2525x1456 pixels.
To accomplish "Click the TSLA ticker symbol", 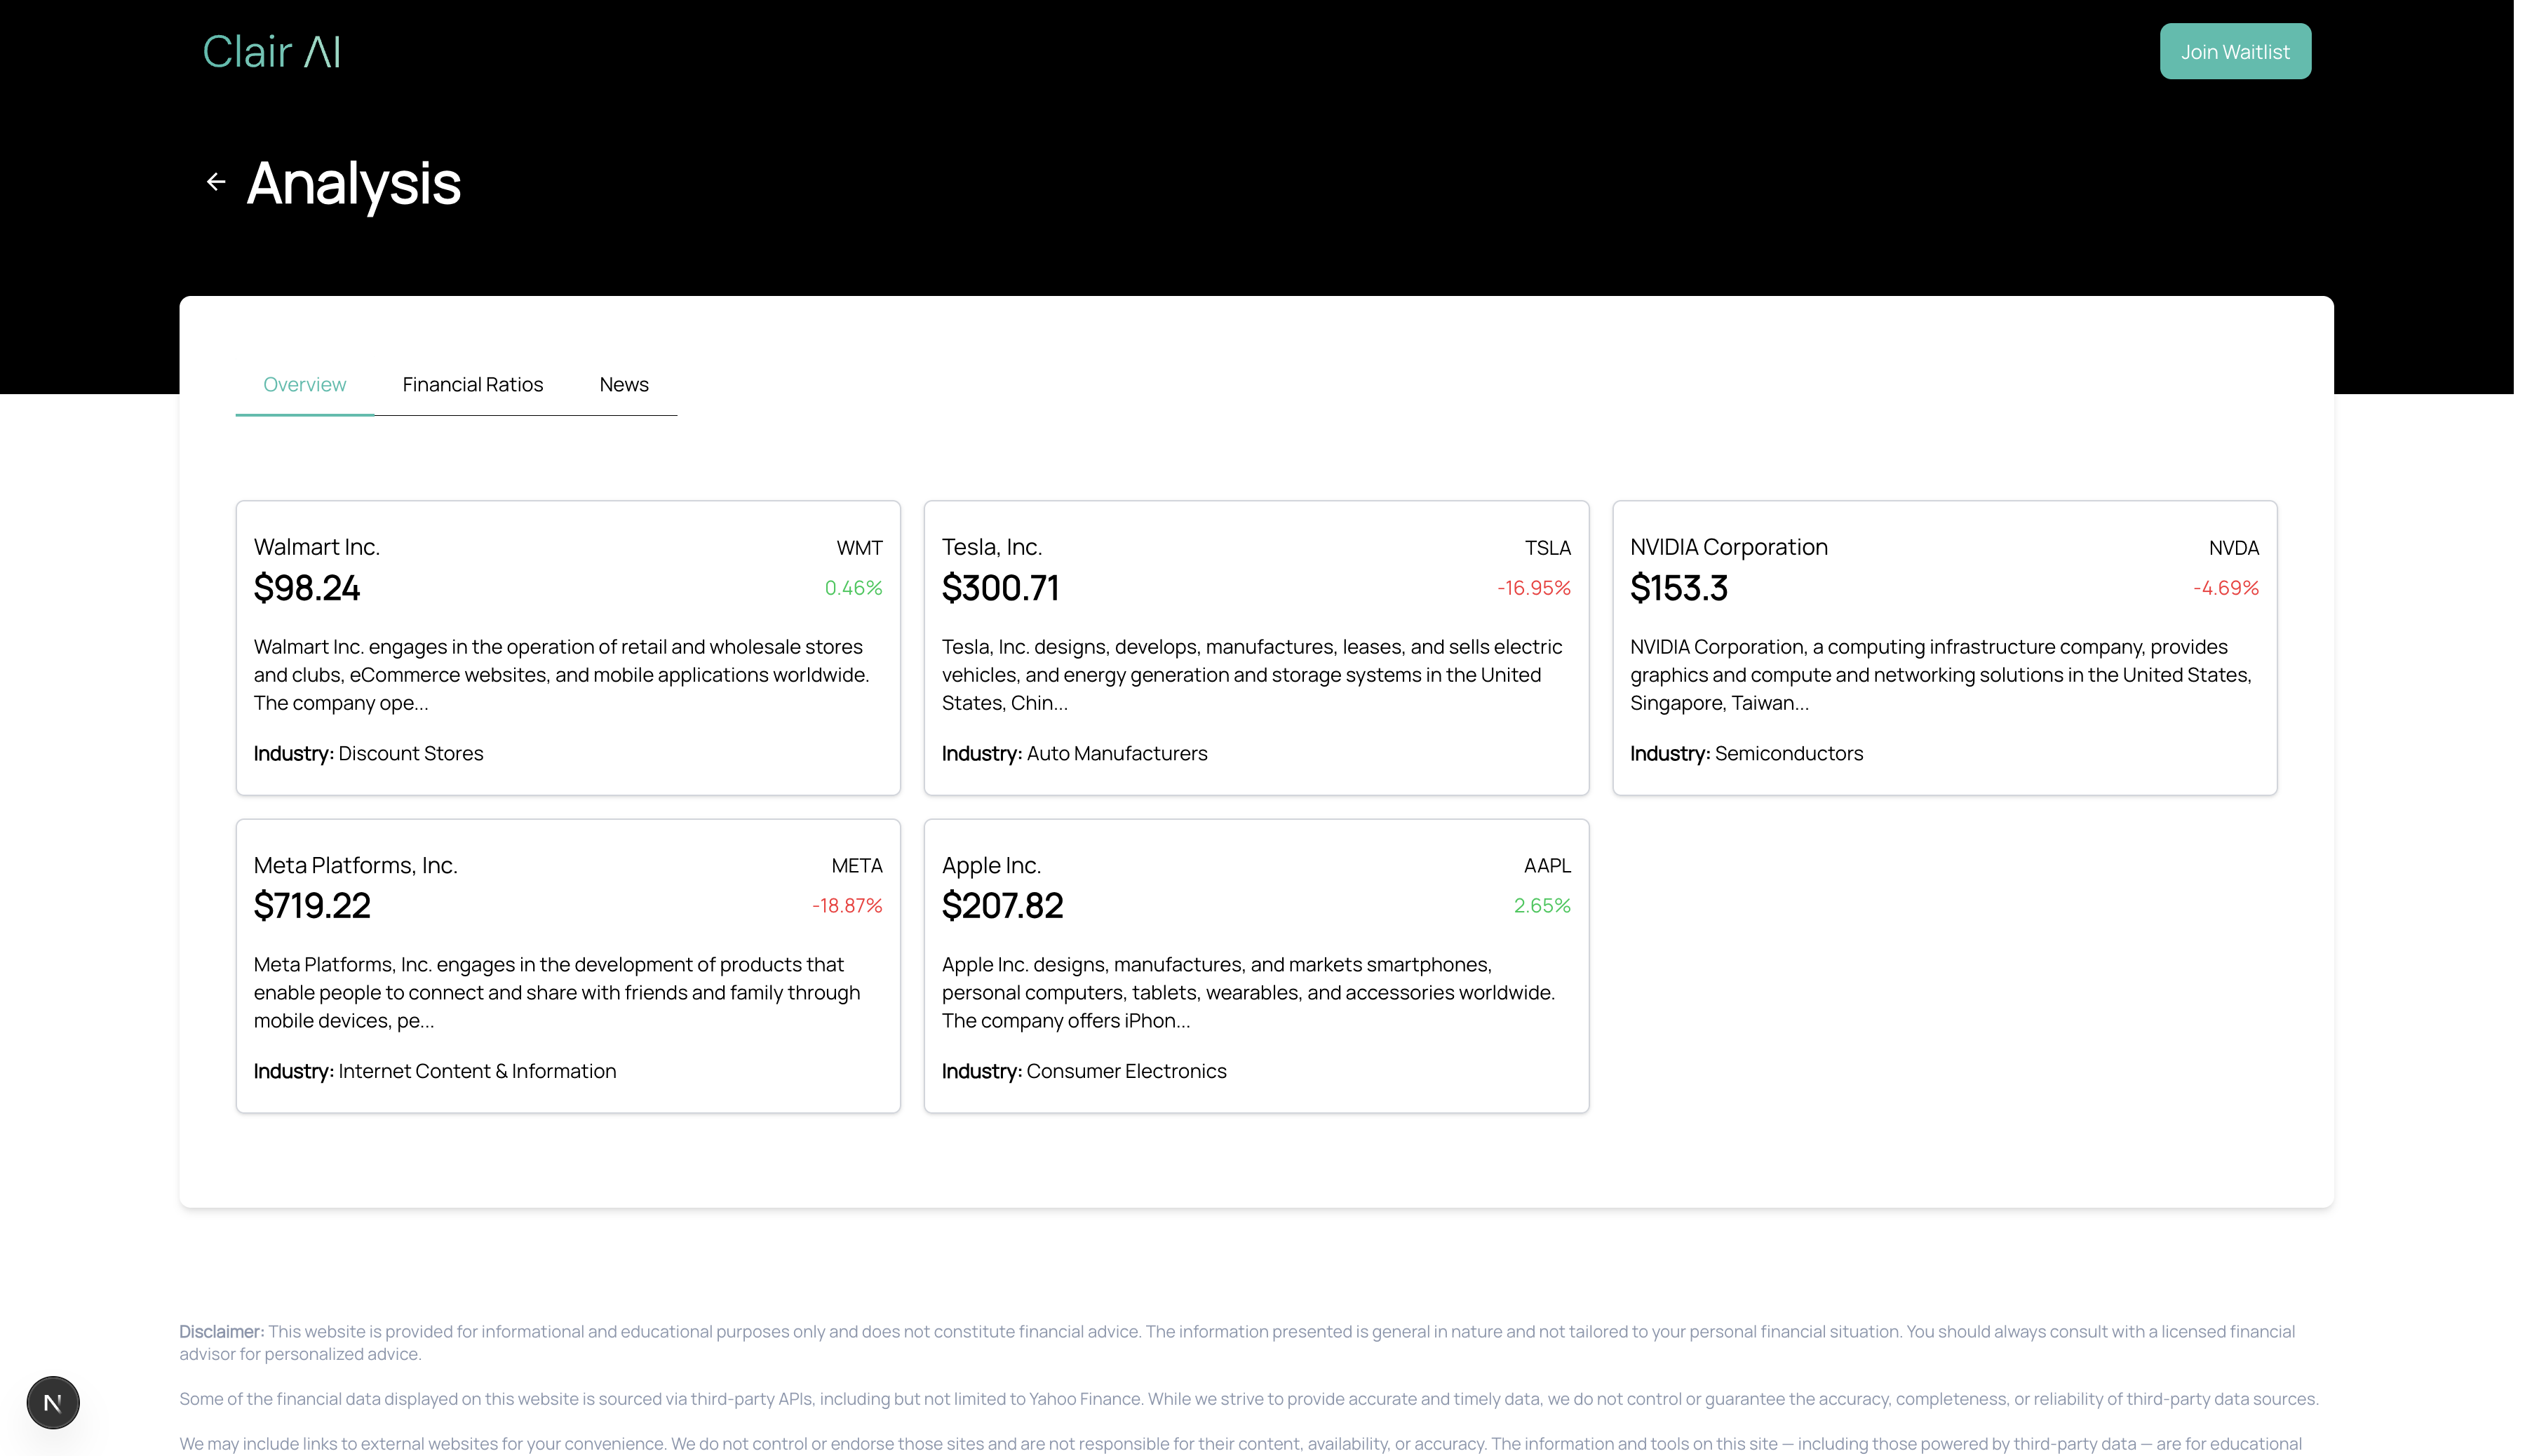I will tap(1547, 548).
